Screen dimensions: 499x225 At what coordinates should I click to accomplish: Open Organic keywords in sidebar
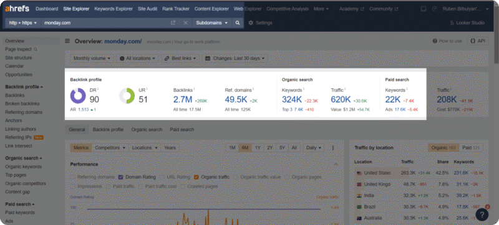[23, 167]
